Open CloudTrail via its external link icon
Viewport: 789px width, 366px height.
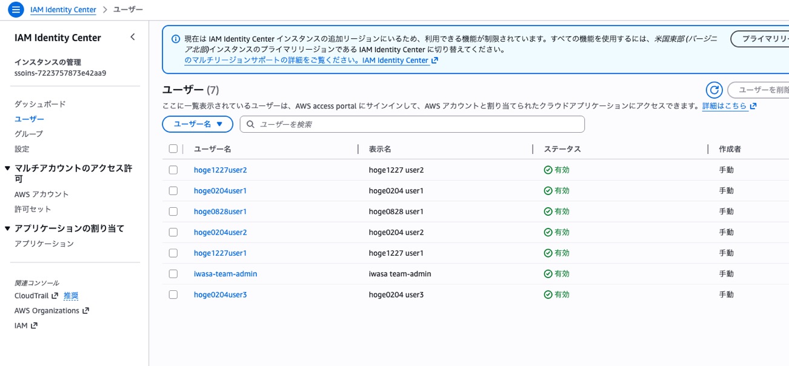(x=55, y=295)
